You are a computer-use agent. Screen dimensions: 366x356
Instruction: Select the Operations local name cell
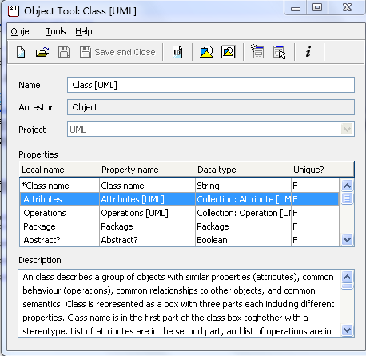click(x=60, y=213)
